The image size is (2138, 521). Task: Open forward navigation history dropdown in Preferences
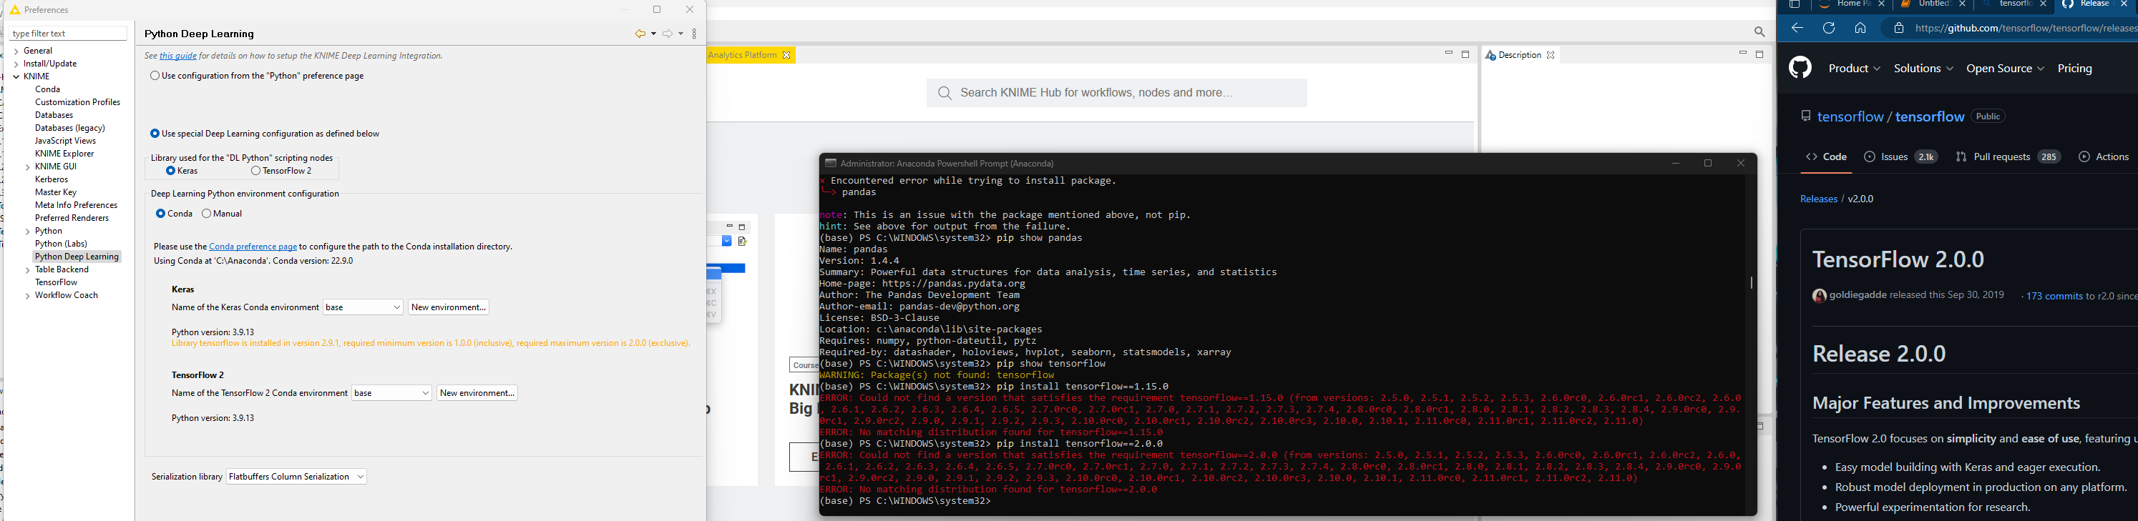(680, 34)
